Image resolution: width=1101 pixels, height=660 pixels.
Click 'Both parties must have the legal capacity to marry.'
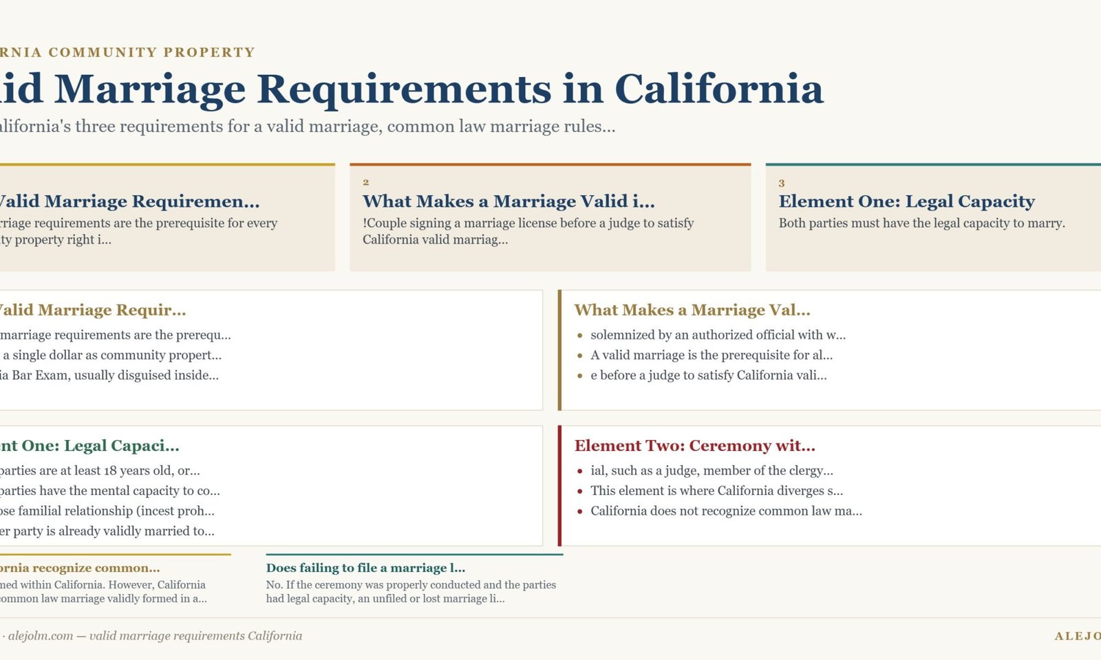922,223
